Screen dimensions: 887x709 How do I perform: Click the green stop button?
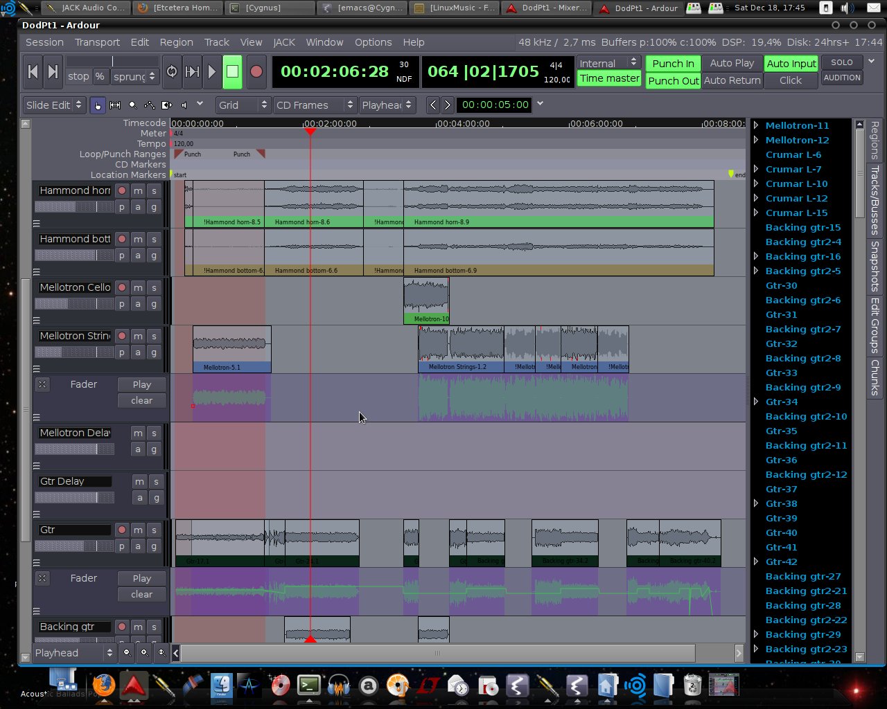pos(233,72)
